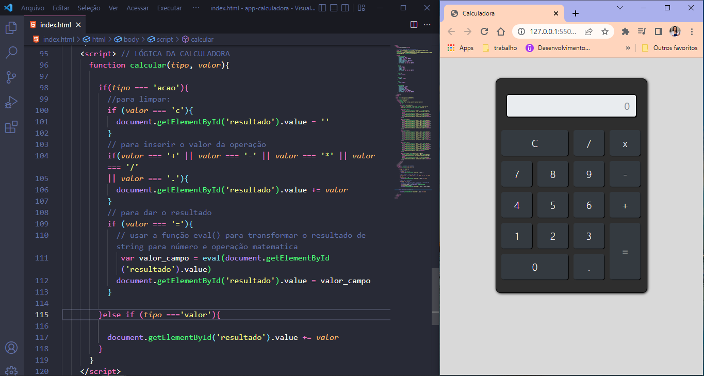
Task: Toggle the bottom panel visibility
Action: 333,7
